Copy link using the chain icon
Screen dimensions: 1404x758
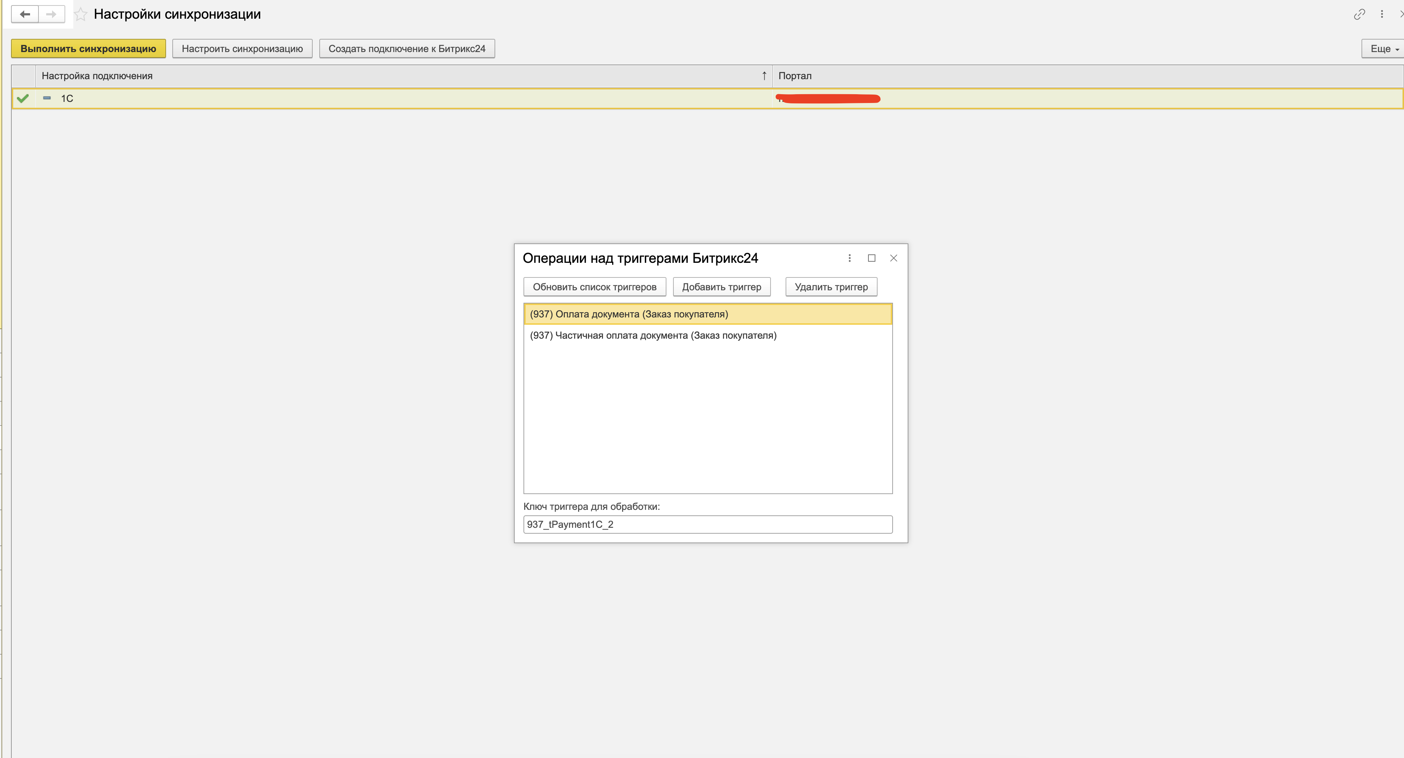[1359, 14]
